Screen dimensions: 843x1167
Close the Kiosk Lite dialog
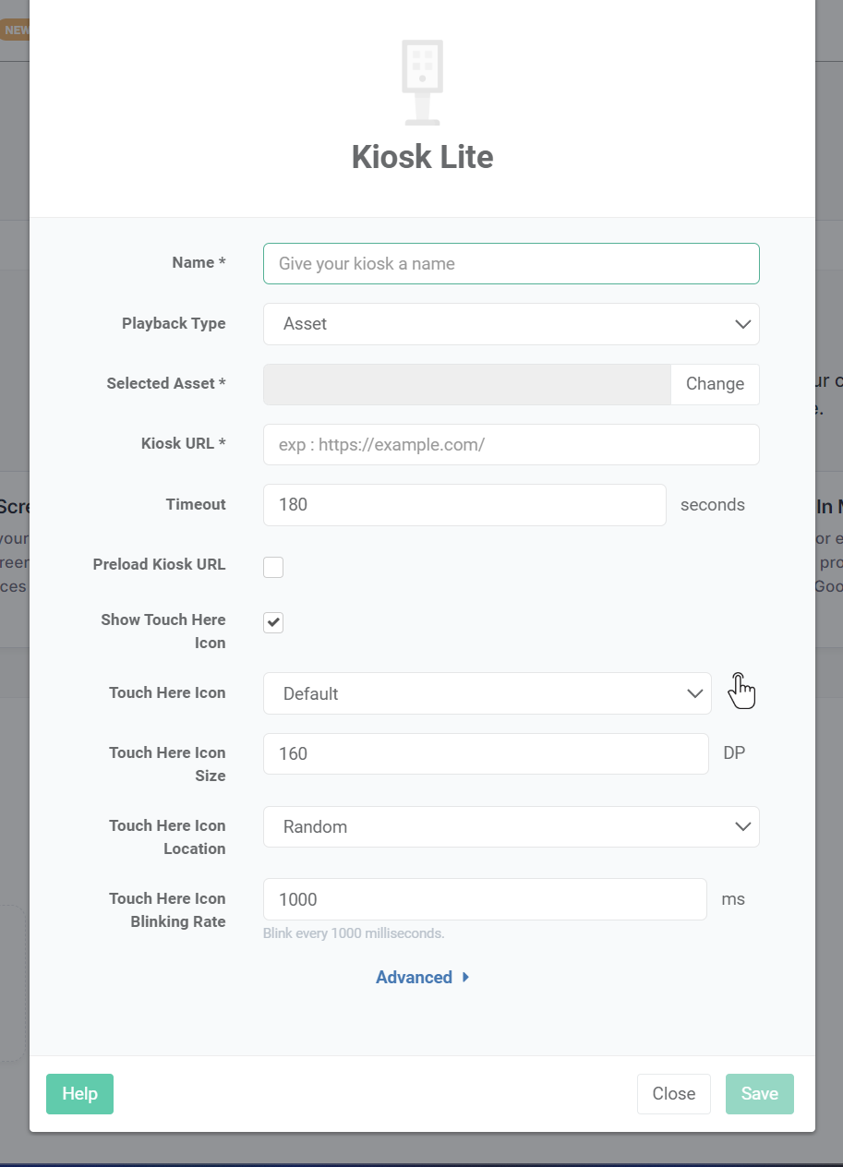tap(673, 1093)
